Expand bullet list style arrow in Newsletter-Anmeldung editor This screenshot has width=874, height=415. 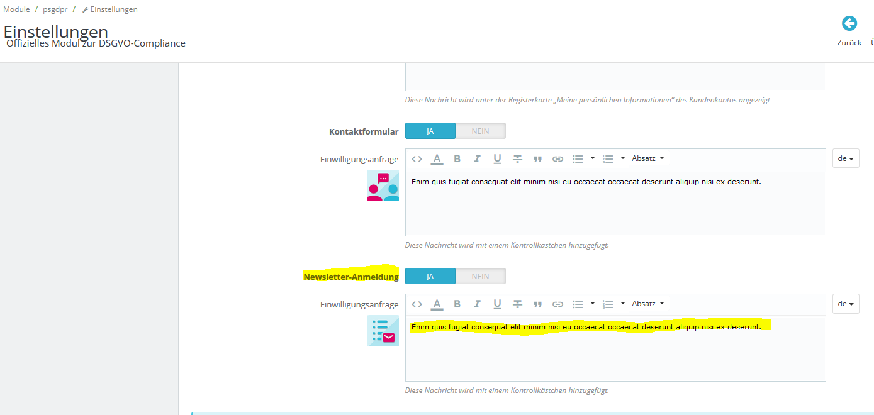pyautogui.click(x=593, y=304)
